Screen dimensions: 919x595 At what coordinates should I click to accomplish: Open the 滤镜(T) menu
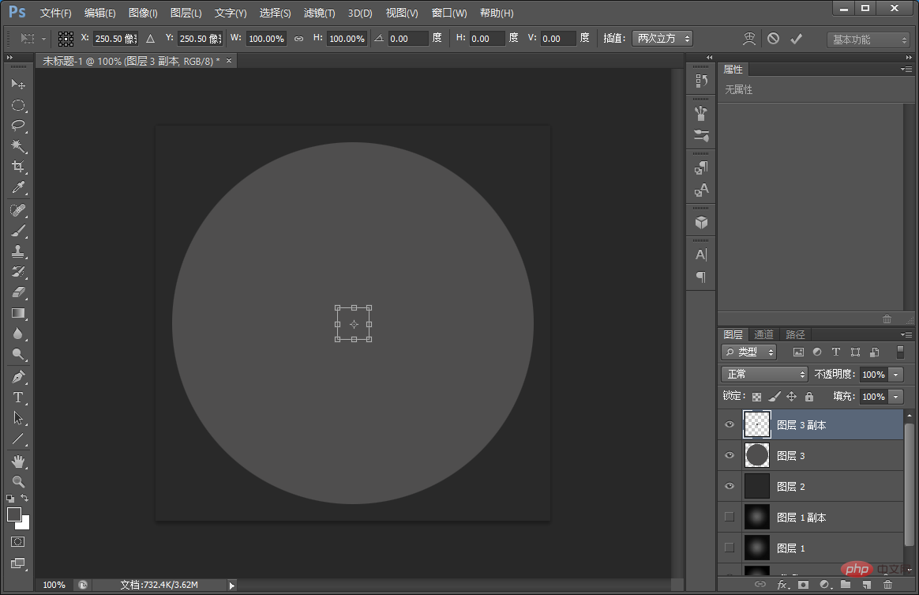click(319, 13)
